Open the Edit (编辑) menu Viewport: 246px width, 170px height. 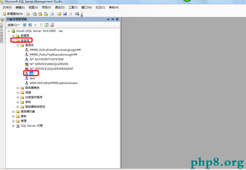click(20, 7)
